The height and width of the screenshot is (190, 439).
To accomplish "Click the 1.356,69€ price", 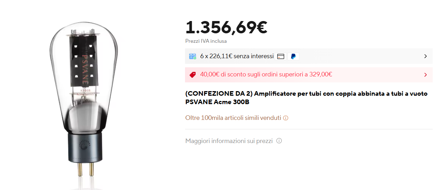I will (x=227, y=27).
